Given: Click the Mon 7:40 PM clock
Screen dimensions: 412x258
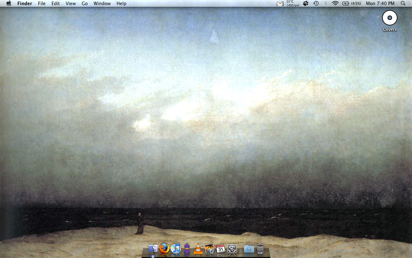Looking at the screenshot, I should pyautogui.click(x=380, y=4).
